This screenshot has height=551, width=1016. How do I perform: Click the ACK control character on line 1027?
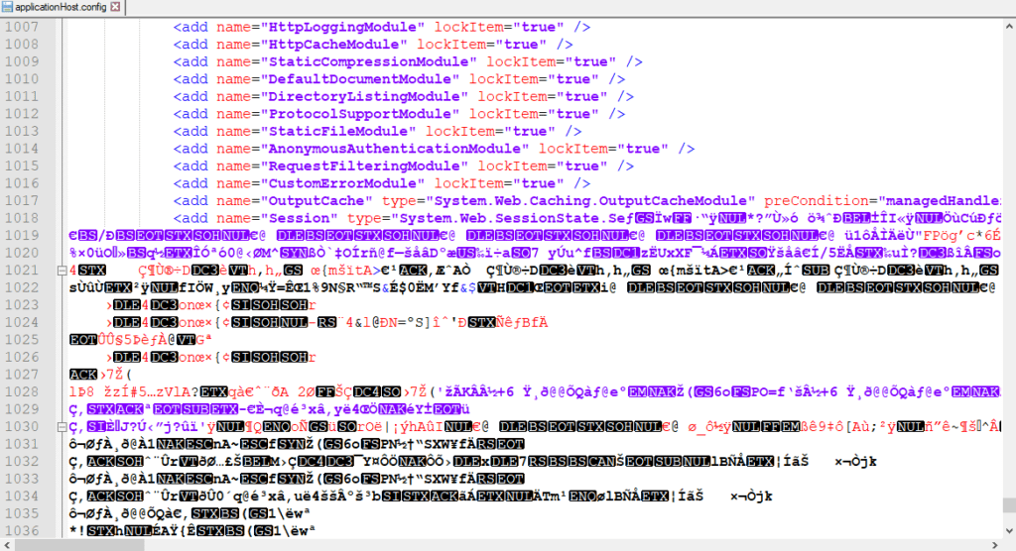[x=83, y=375]
